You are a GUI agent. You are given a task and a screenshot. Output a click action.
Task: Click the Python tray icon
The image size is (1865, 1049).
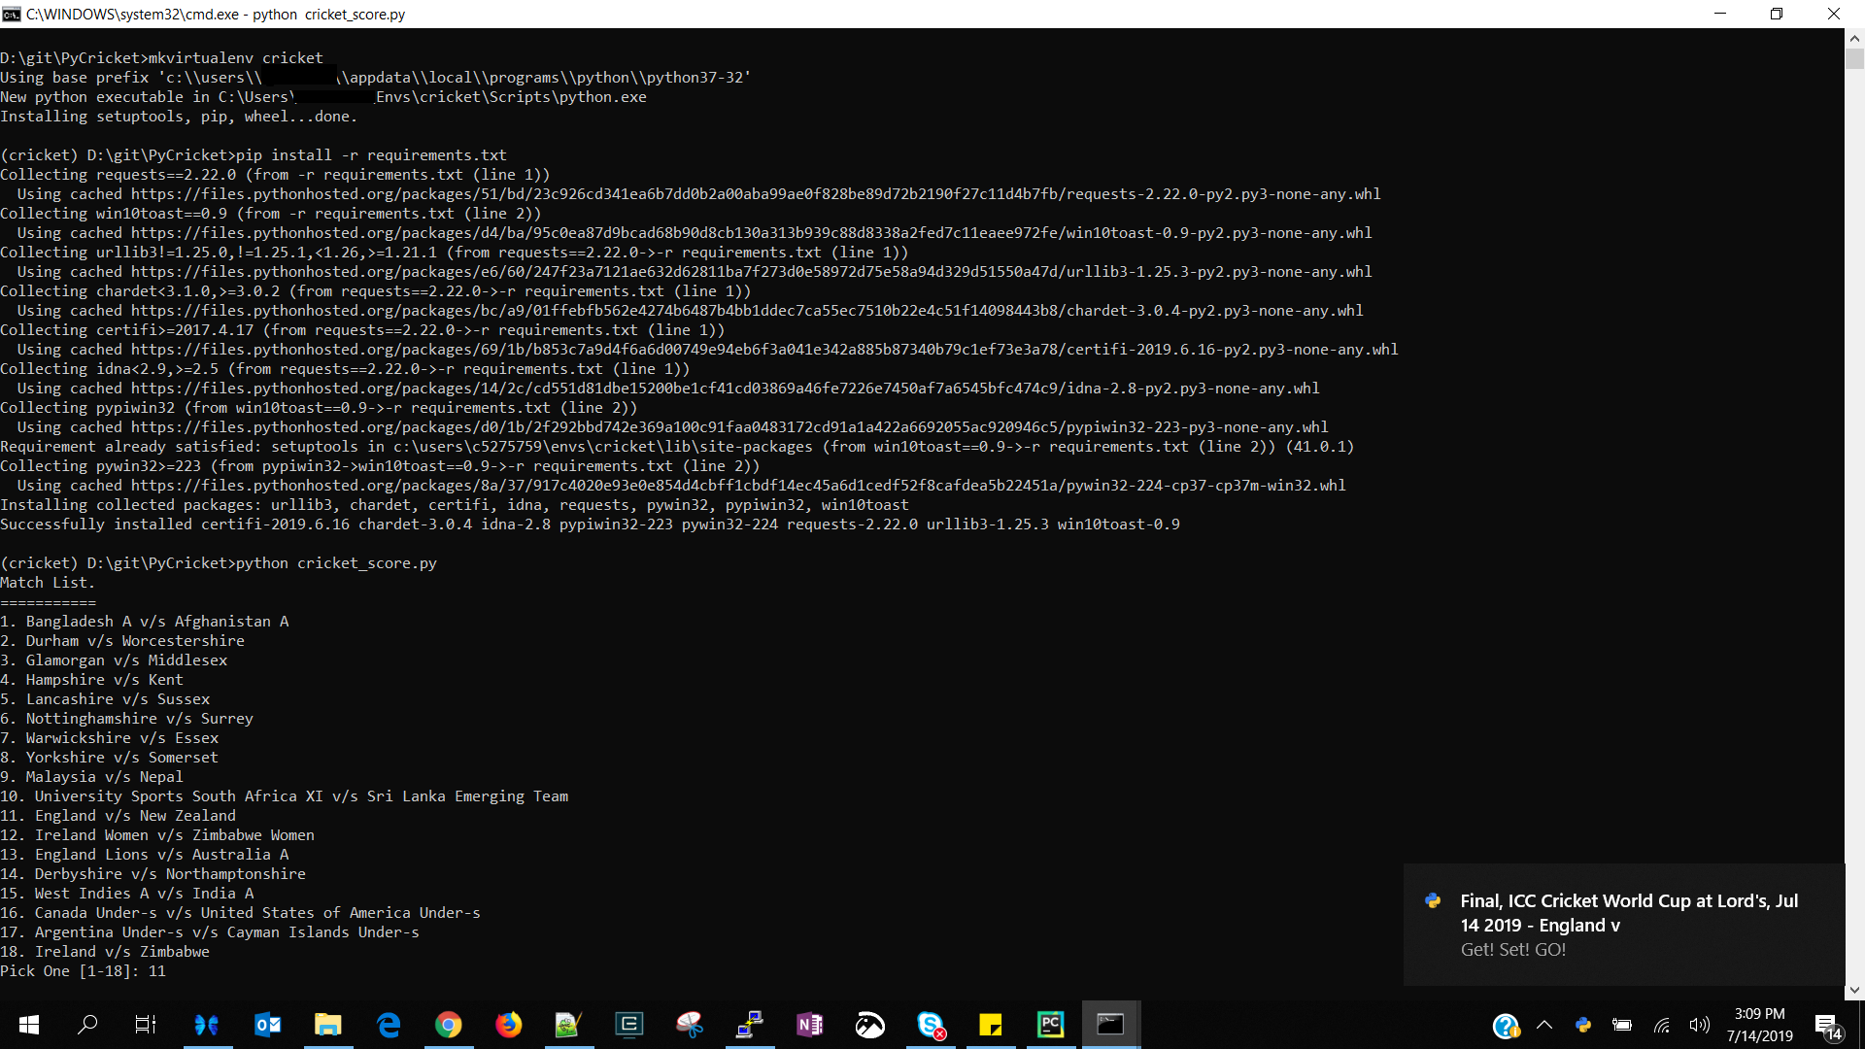click(1583, 1025)
